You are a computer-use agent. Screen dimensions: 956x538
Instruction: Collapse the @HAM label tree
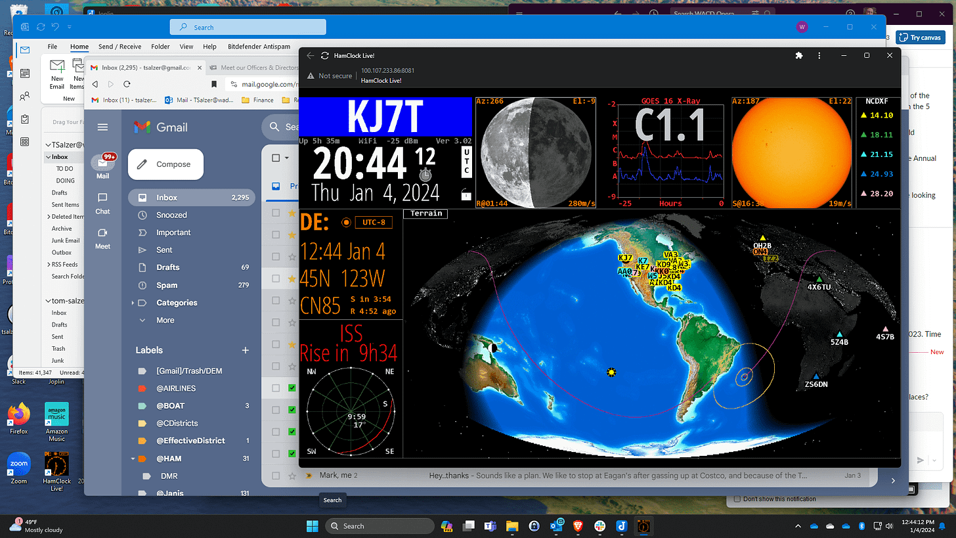[133, 459]
